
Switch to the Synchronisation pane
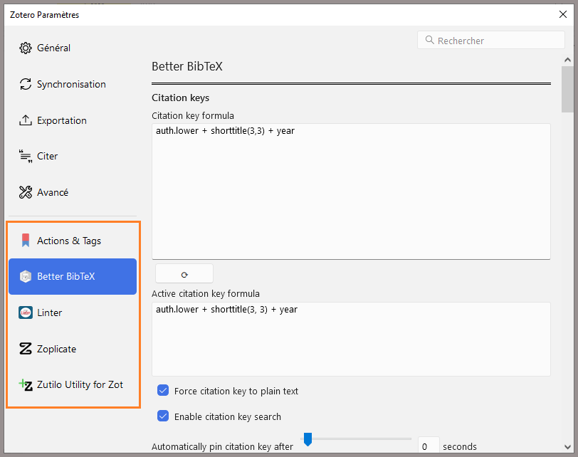point(73,84)
